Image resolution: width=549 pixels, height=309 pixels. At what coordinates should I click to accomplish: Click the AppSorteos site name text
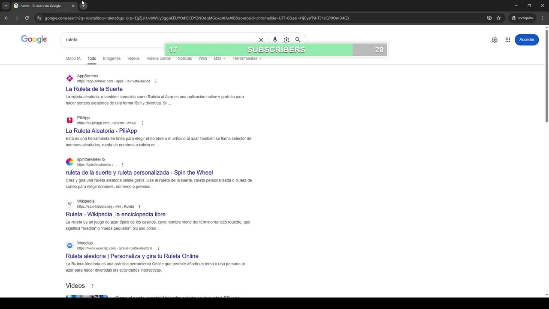pyautogui.click(x=87, y=76)
